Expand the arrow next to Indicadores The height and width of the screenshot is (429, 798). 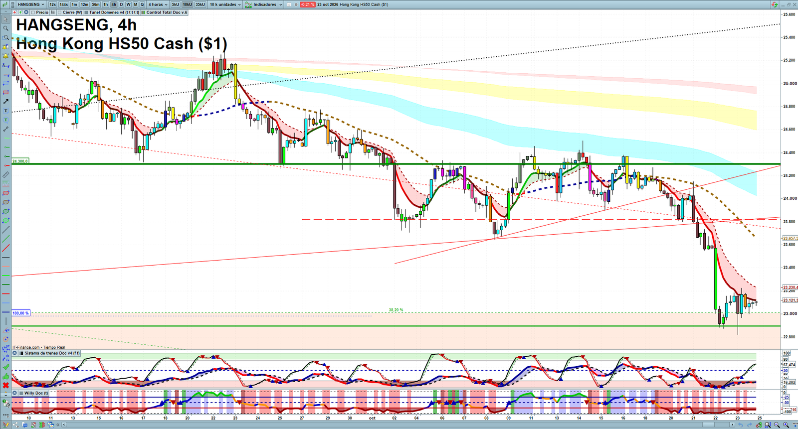click(x=280, y=4)
